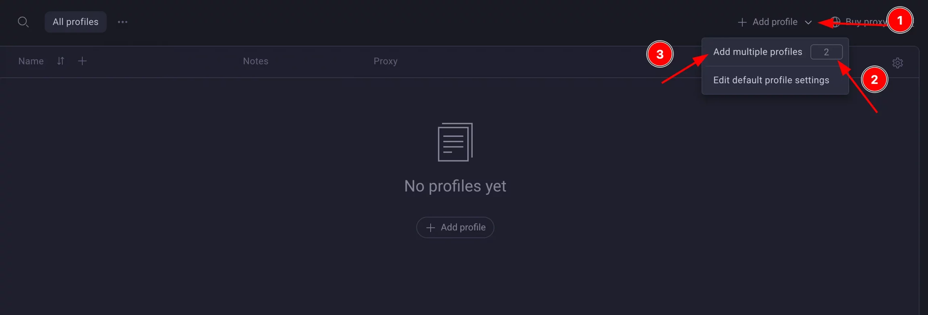The height and width of the screenshot is (315, 928).
Task: Click the No profiles yet text
Action: (x=455, y=186)
